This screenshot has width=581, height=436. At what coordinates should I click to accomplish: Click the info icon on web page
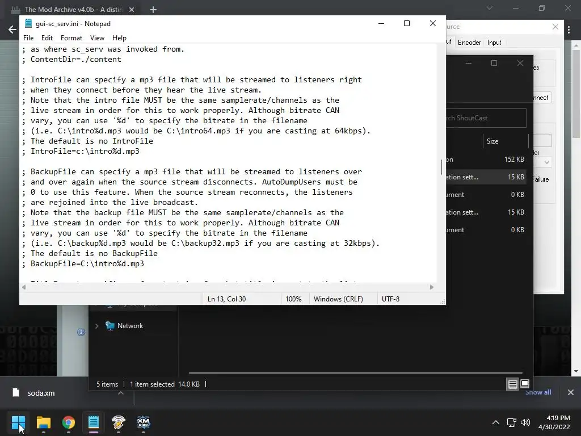click(x=81, y=332)
